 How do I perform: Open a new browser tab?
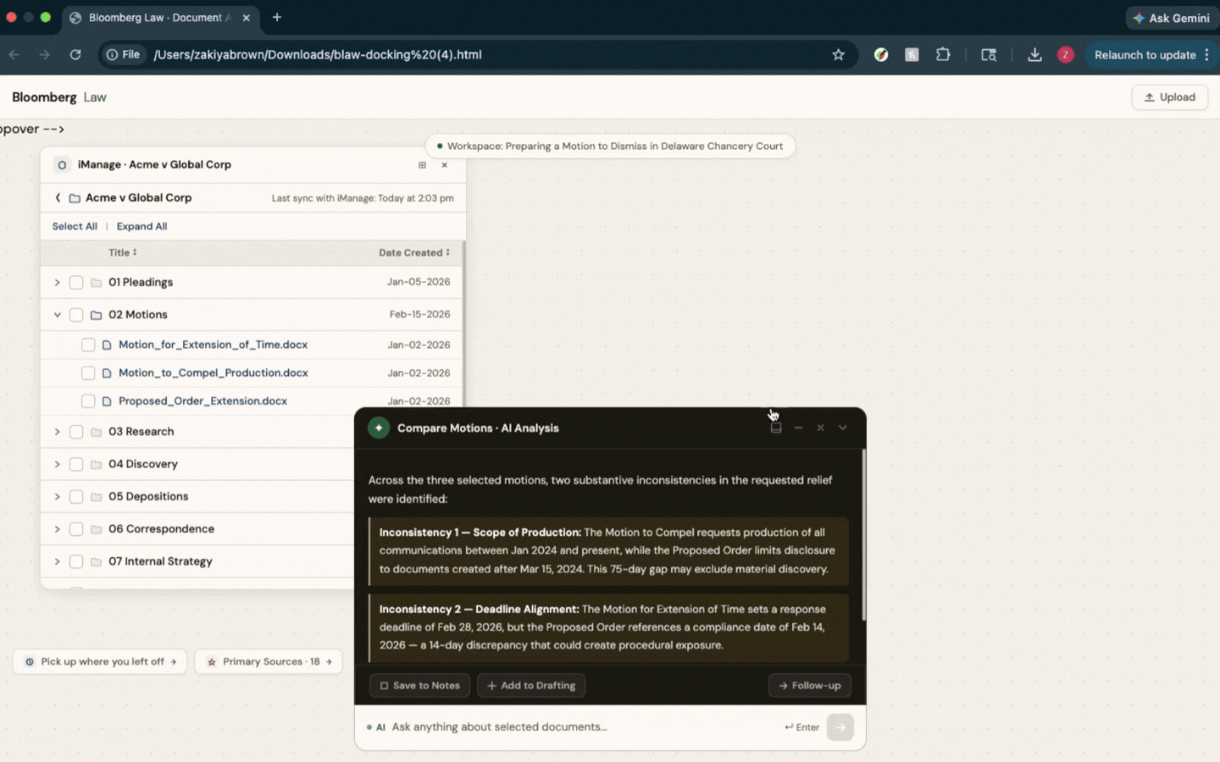[x=276, y=17]
